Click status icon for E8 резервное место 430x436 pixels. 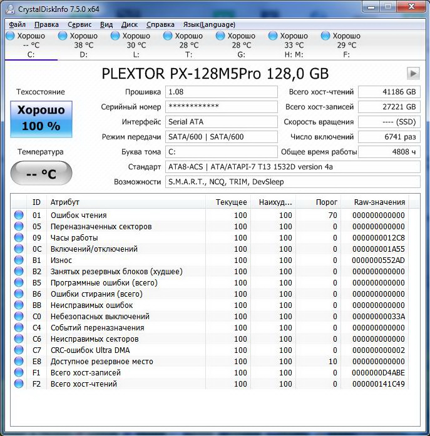pos(19,361)
